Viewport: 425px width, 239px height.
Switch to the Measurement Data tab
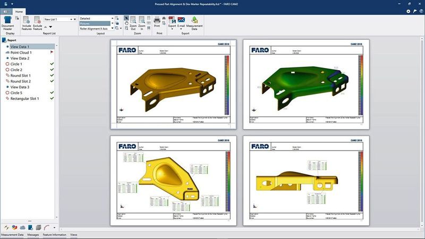[x=12, y=235]
